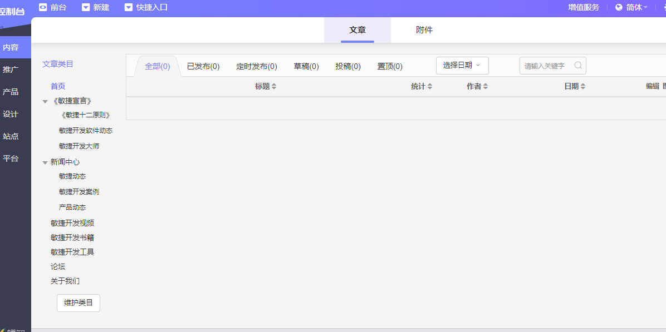666x332 pixels.
Task: Sort articles by 统计 column arrows
Action: (x=429, y=86)
